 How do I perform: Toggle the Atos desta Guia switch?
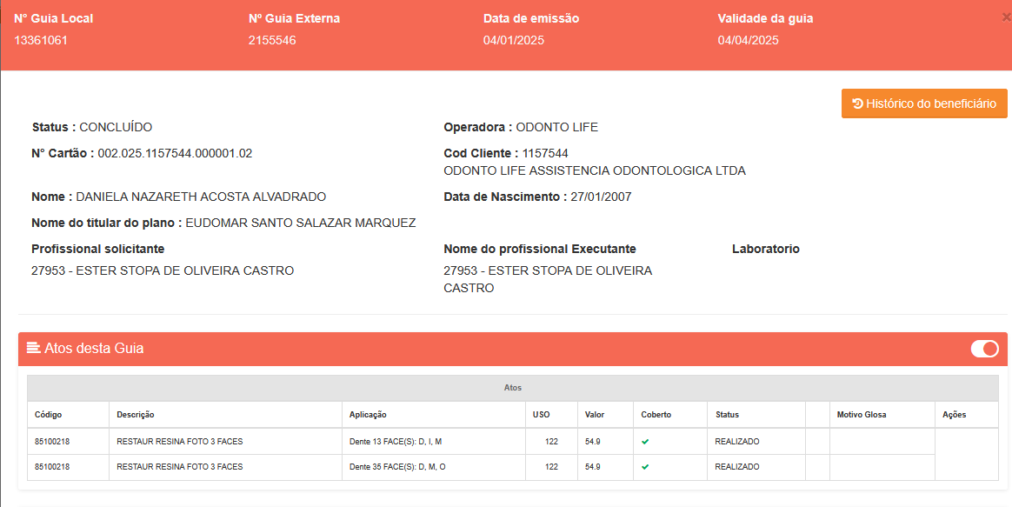[984, 349]
